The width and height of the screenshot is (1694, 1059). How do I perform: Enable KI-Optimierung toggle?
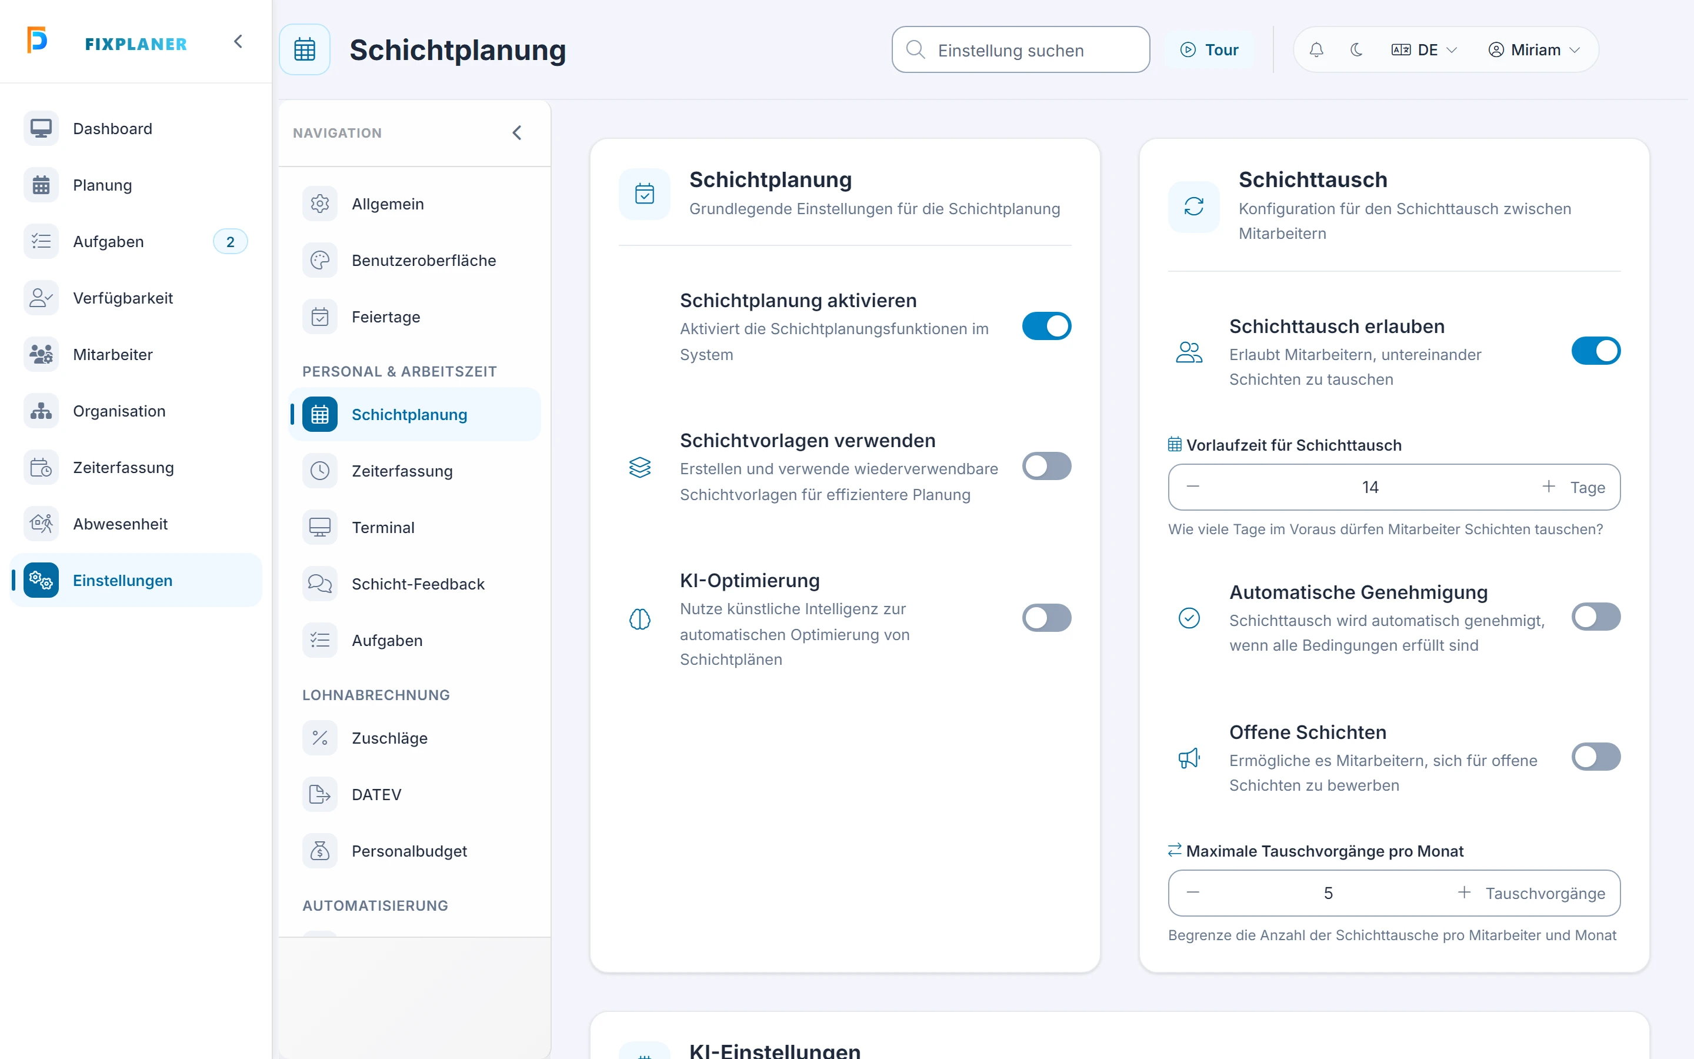click(x=1046, y=618)
